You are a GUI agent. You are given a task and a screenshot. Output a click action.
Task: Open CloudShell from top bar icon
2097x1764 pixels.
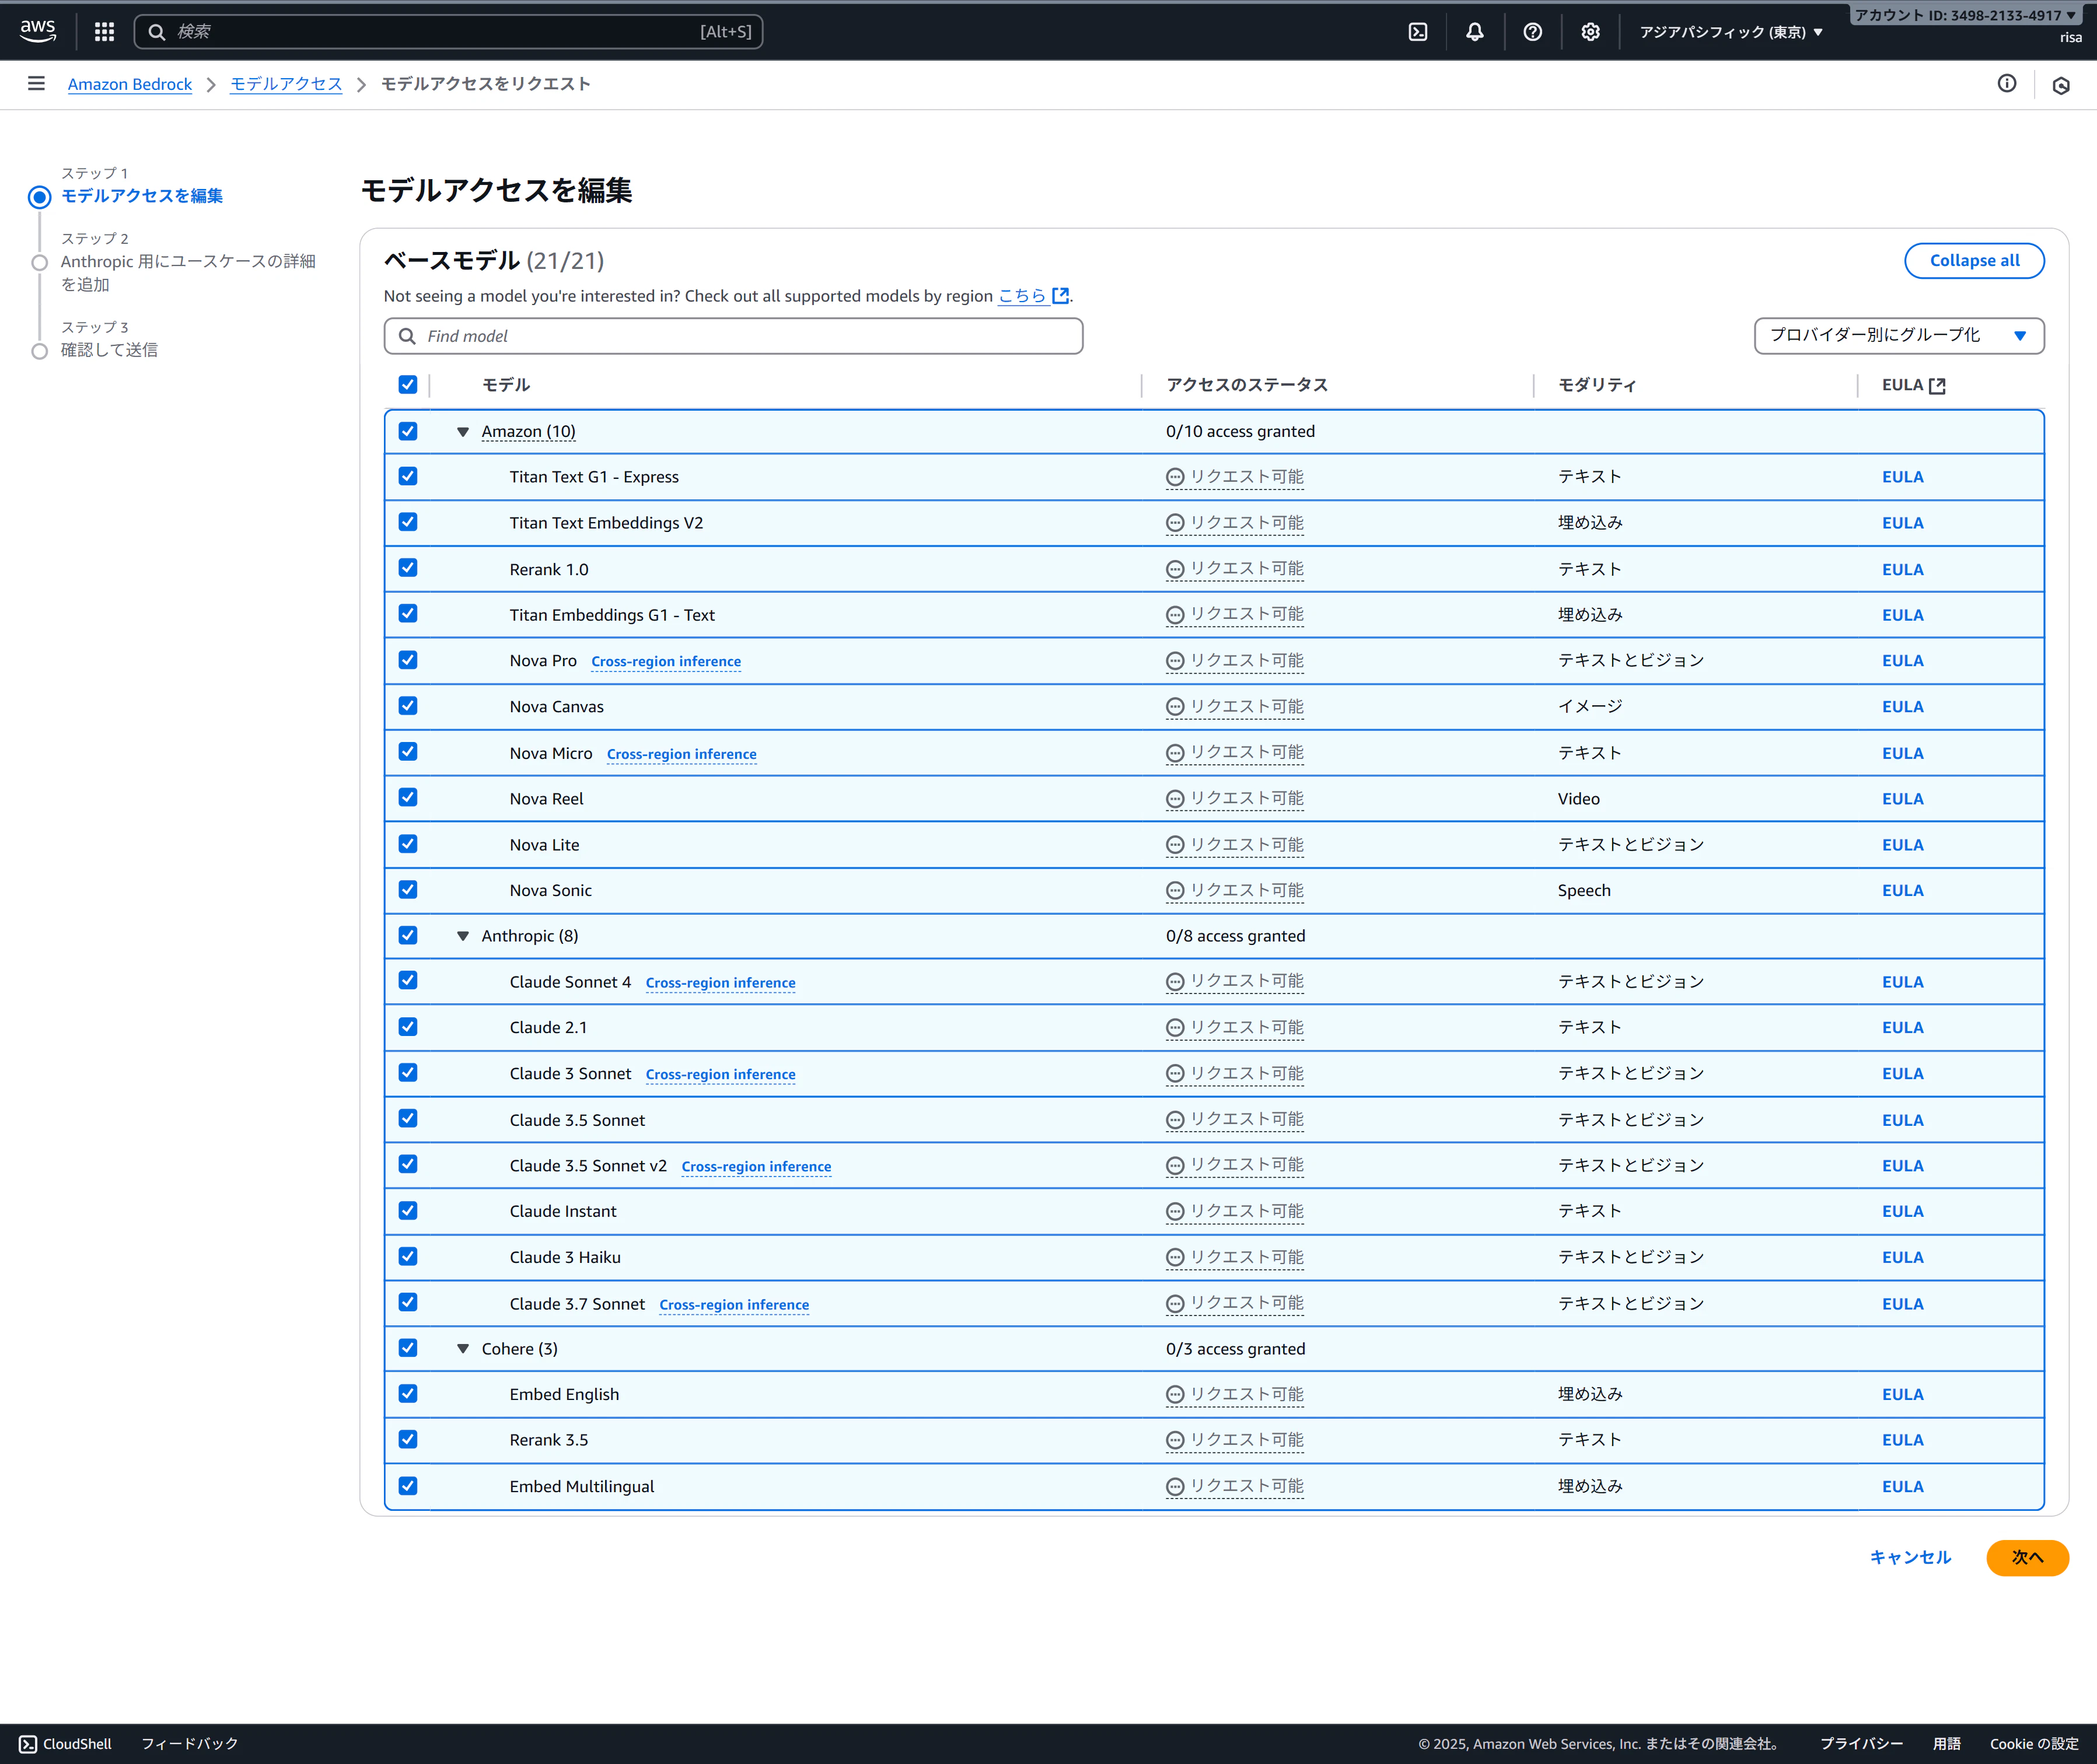click(1418, 32)
